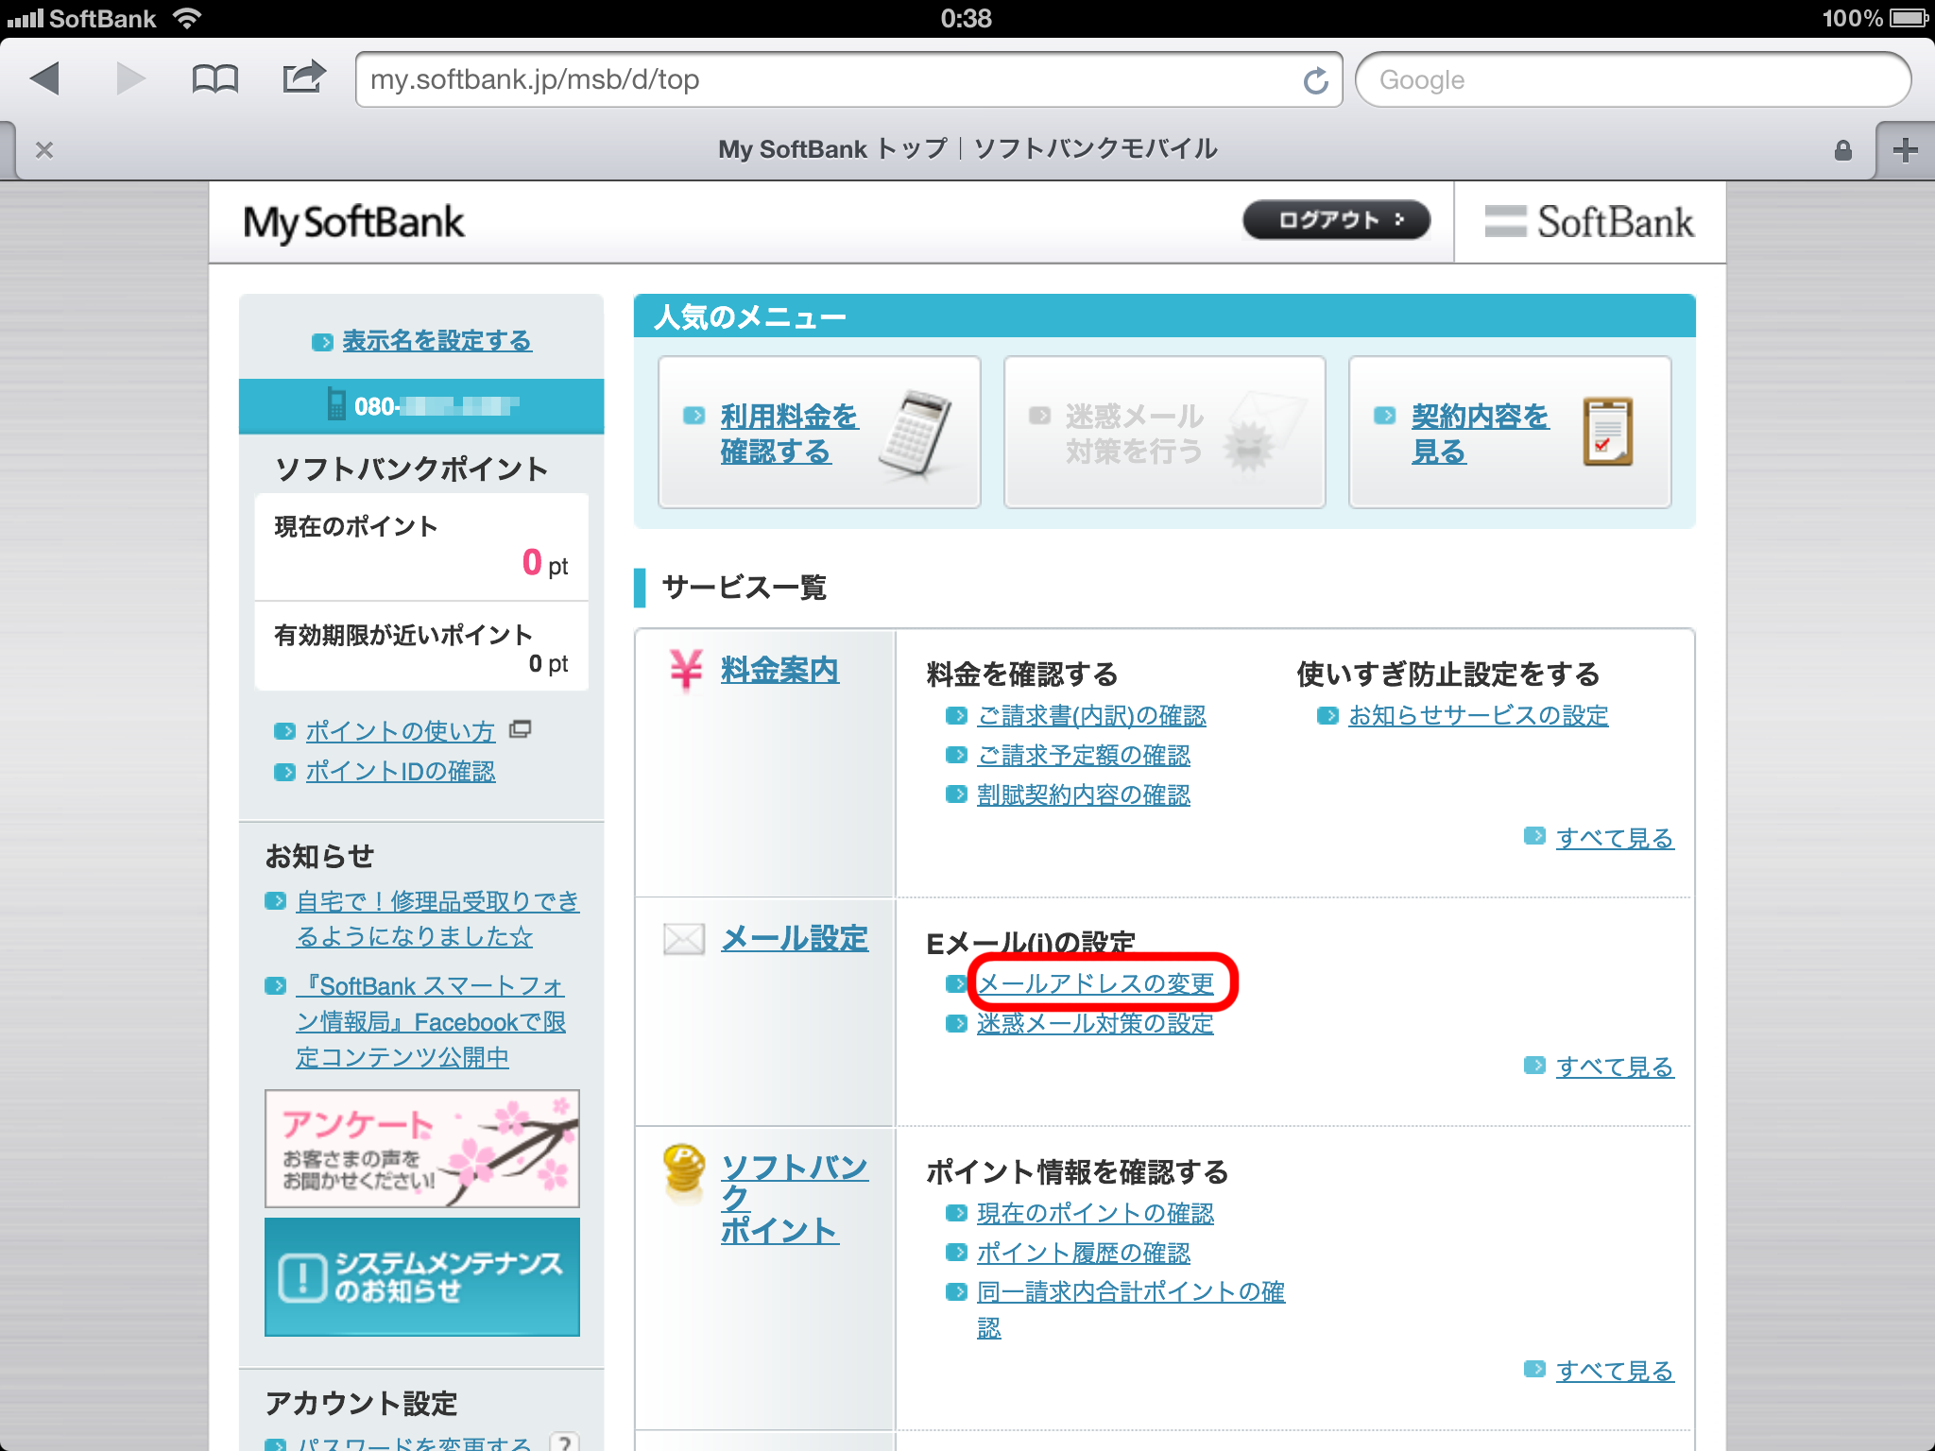Click external window icon beside ポイントの使い方

point(521,729)
